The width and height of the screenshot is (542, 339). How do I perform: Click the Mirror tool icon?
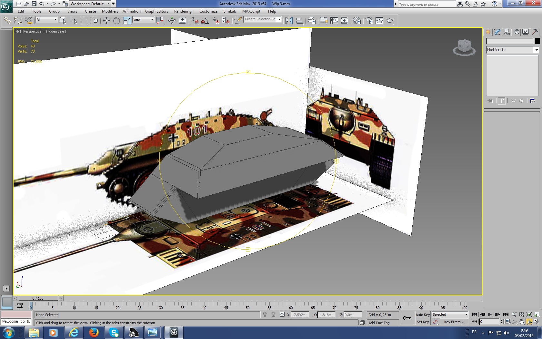coord(289,21)
